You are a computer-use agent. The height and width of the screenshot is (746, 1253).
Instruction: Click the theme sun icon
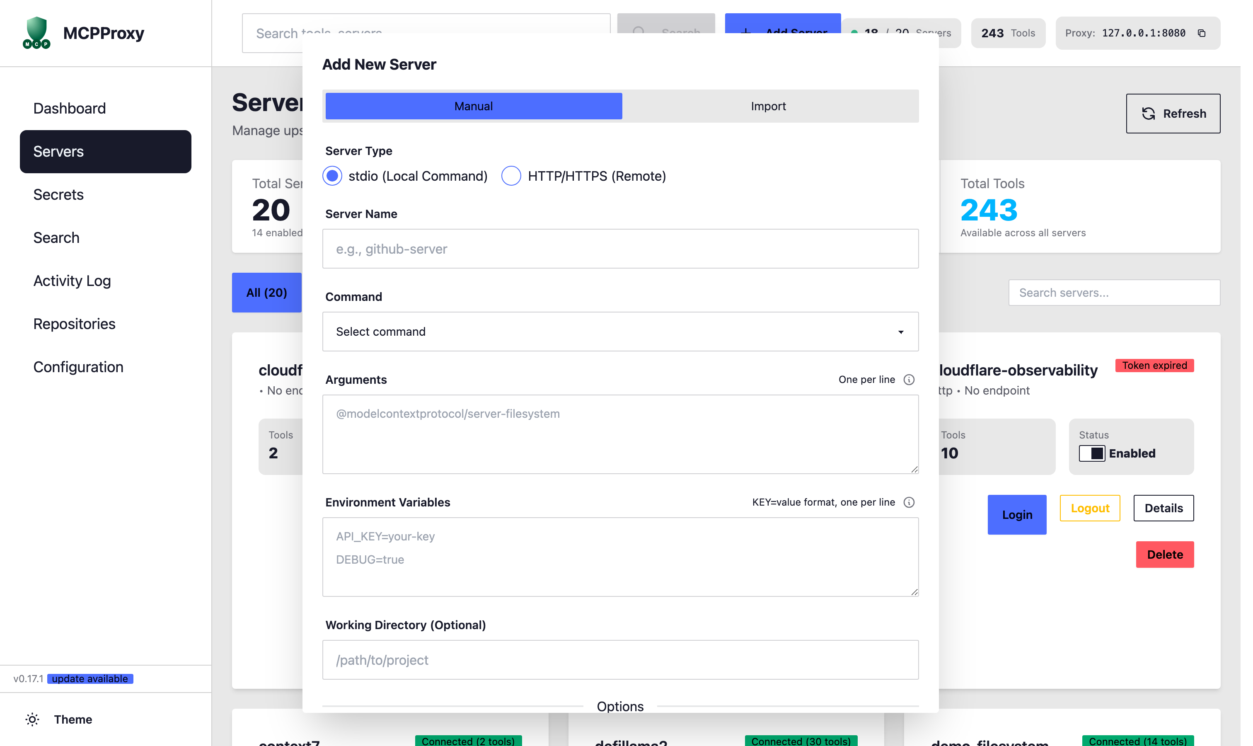tap(32, 719)
